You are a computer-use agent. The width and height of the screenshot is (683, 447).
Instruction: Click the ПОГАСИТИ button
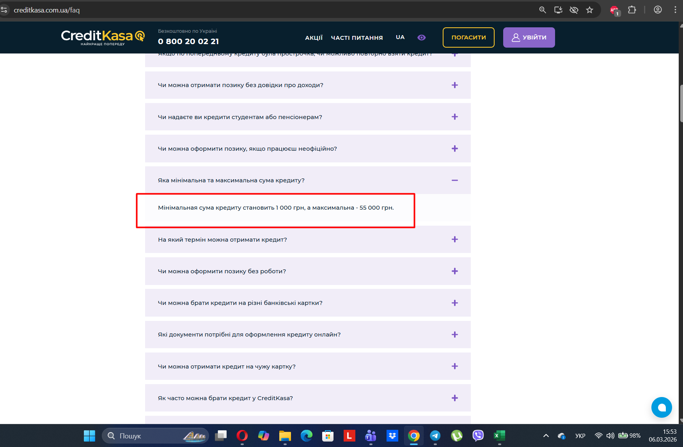point(468,37)
